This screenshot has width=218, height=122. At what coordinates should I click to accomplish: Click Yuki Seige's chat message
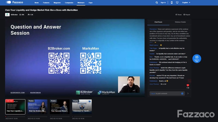167,50
